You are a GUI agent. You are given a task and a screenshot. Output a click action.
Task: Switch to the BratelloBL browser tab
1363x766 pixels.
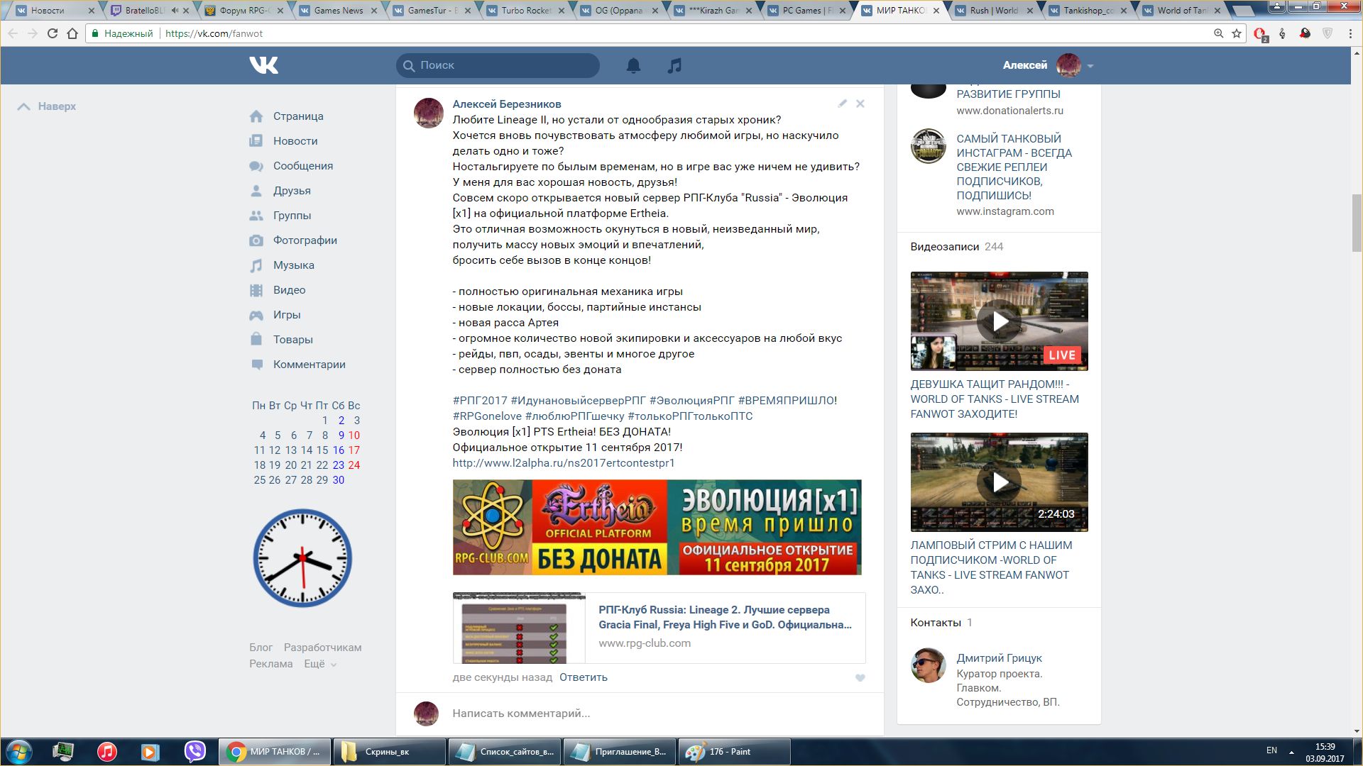tap(150, 11)
